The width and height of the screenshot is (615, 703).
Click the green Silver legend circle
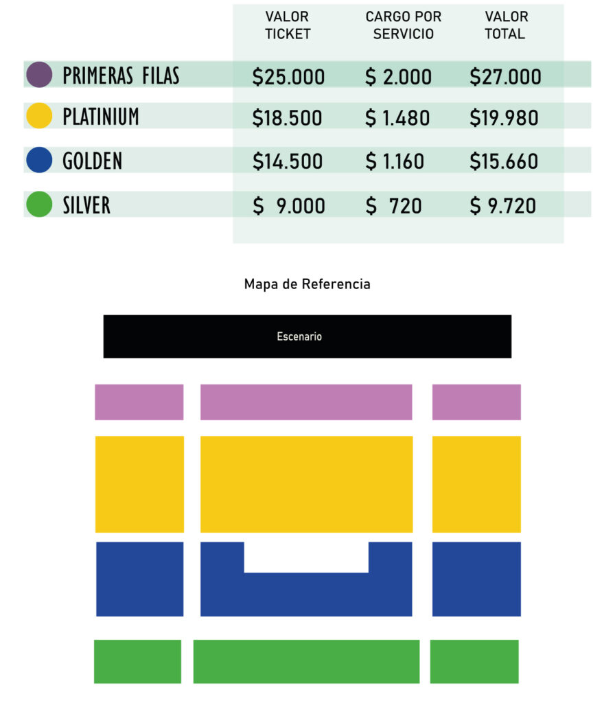click(x=39, y=204)
